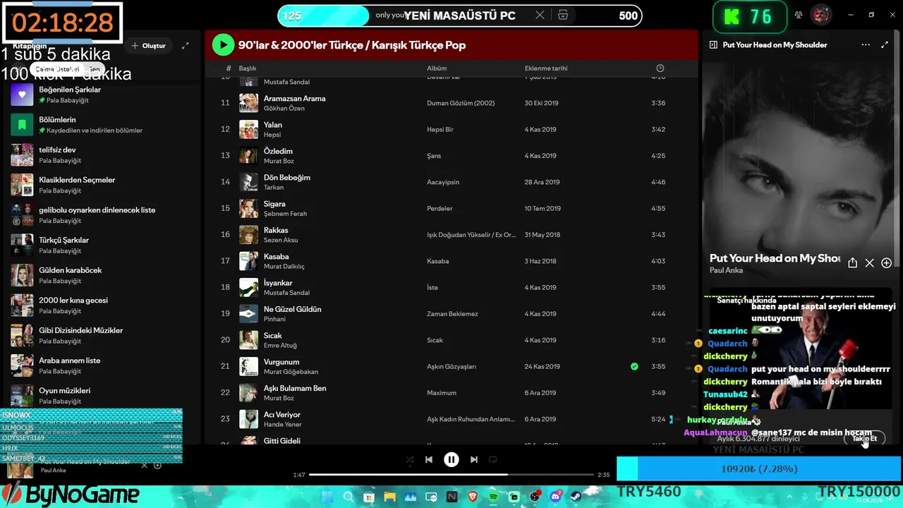The height and width of the screenshot is (508, 903).
Task: Click the Özledim track title
Action: point(278,151)
